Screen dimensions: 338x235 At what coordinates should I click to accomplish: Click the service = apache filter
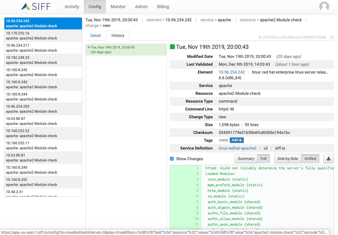[x=216, y=20]
